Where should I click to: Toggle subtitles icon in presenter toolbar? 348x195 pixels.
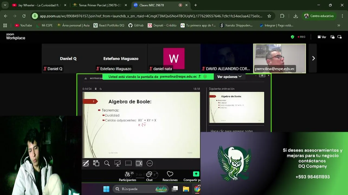[x=128, y=163]
